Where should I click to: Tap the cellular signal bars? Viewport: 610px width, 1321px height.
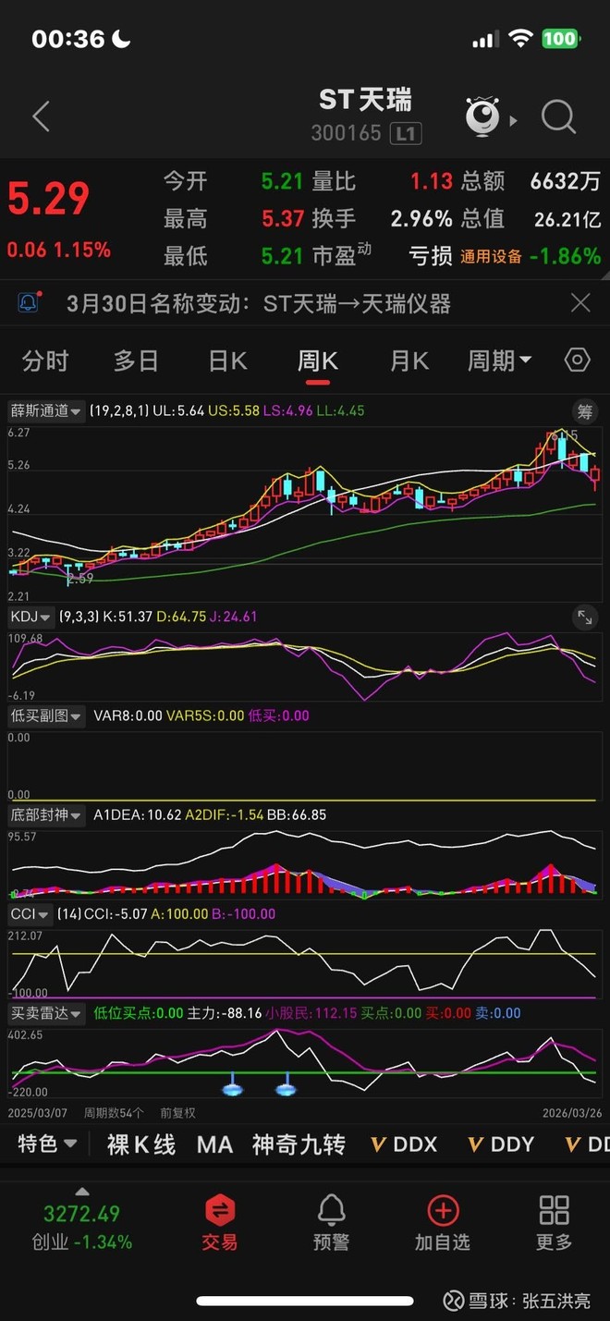point(485,40)
